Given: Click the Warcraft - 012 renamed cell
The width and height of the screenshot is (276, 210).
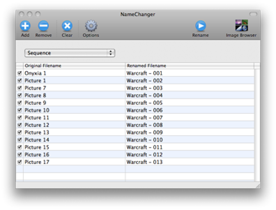Looking at the screenshot, I should click(x=190, y=155).
